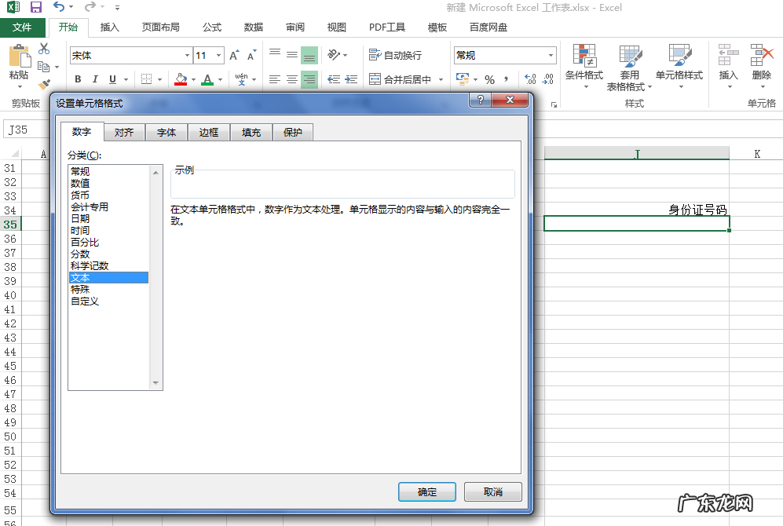Activate the Format Painter brush
The height and width of the screenshot is (526, 783).
(x=44, y=83)
